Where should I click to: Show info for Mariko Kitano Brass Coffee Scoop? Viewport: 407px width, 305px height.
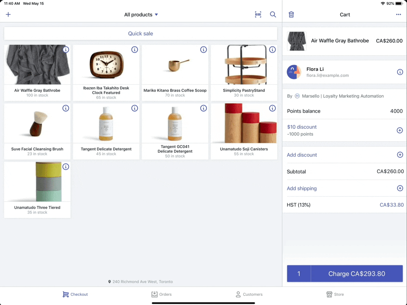203,49
